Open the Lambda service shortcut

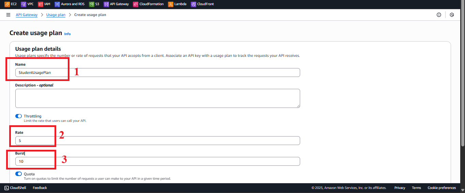point(177,4)
